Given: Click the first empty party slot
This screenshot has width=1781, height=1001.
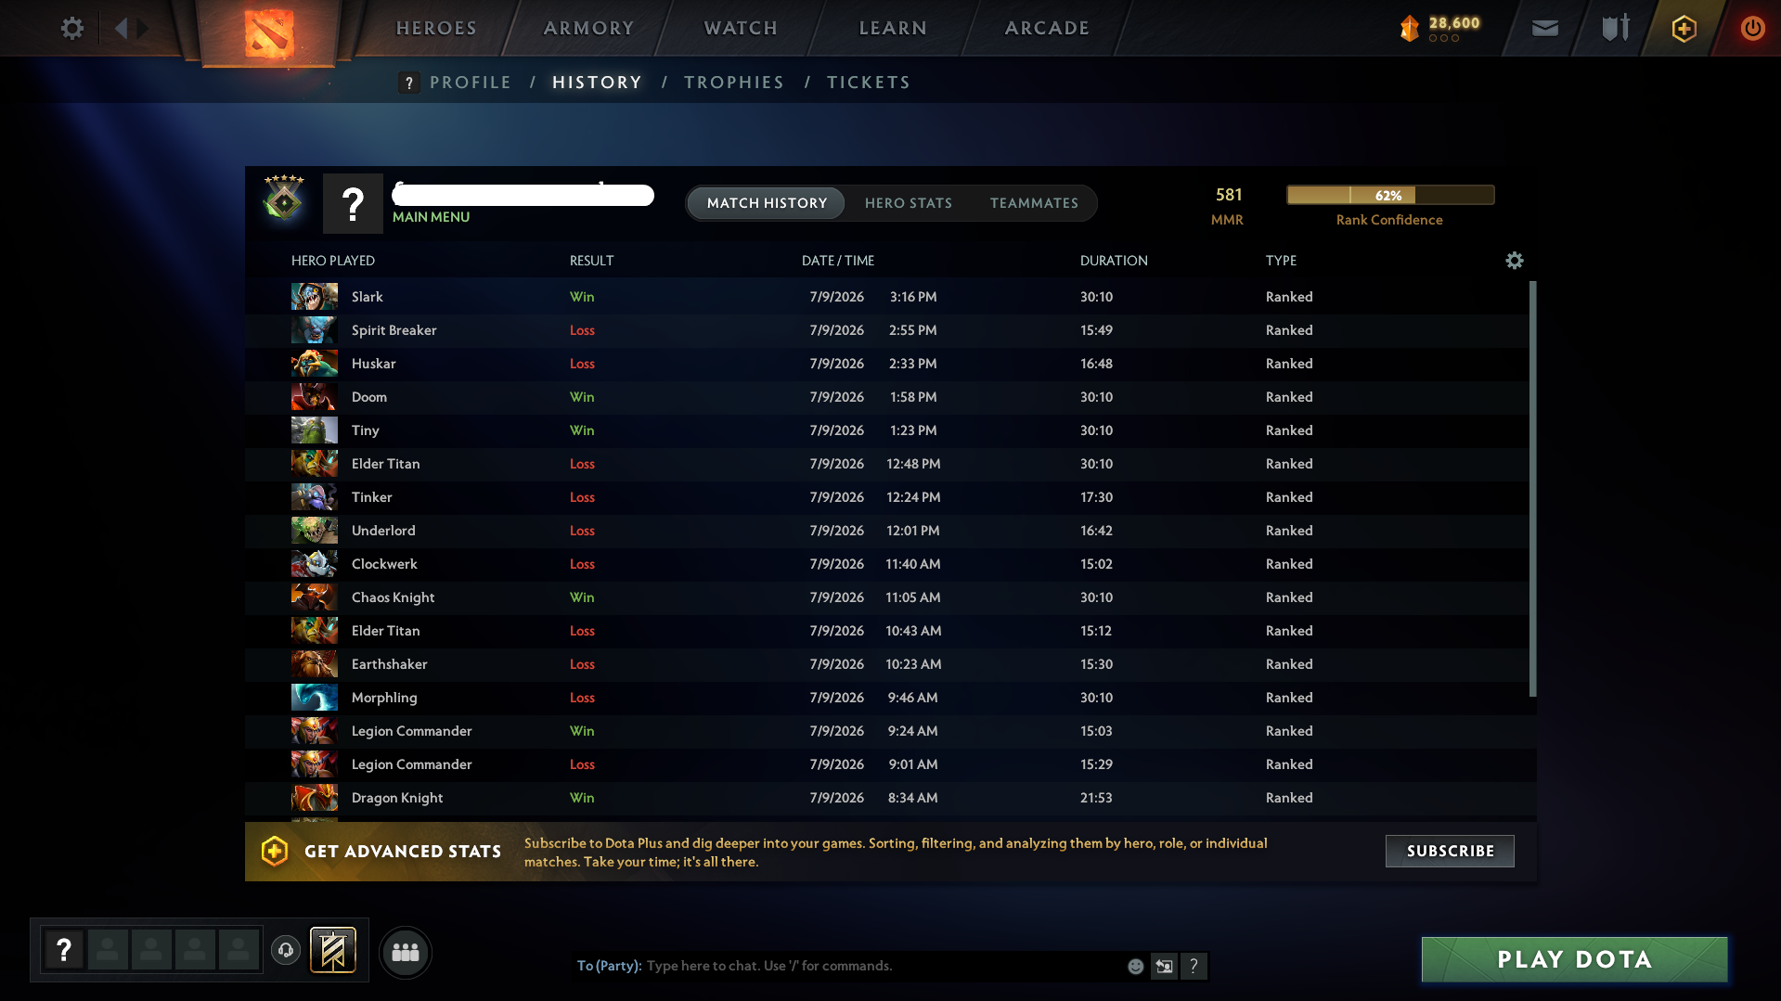Looking at the screenshot, I should point(108,950).
